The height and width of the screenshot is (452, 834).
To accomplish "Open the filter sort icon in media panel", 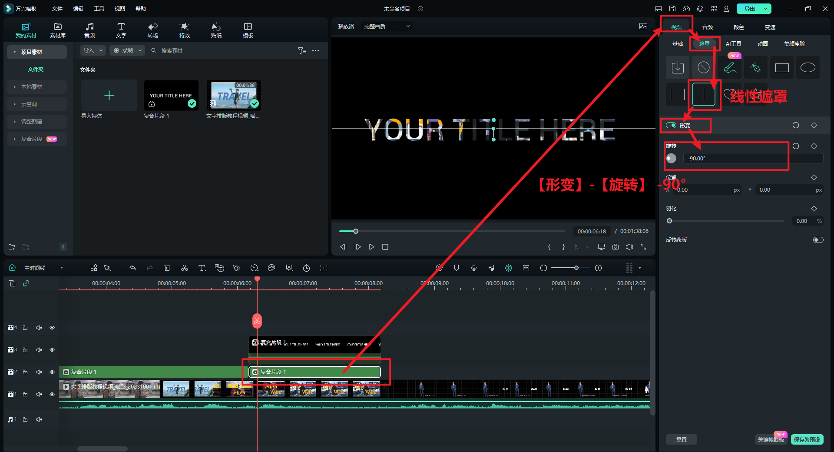I will [x=301, y=51].
